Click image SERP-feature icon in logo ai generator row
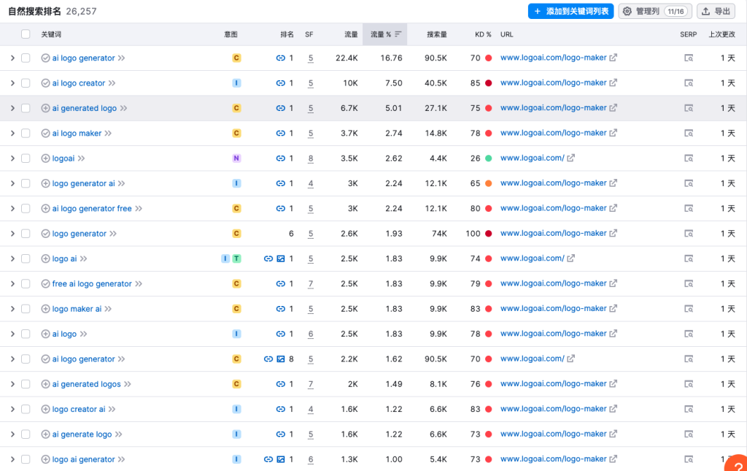The image size is (747, 471). (281, 459)
